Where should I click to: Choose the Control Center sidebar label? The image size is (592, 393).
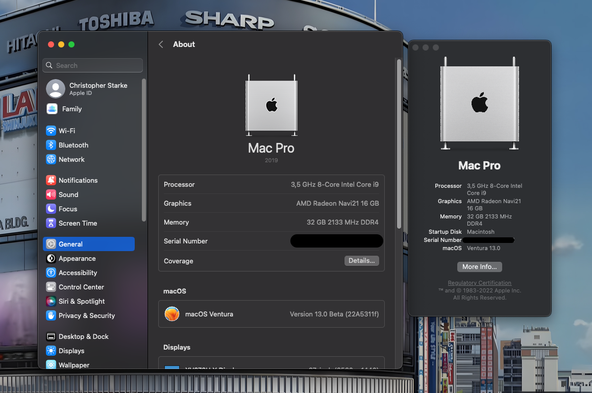point(81,287)
